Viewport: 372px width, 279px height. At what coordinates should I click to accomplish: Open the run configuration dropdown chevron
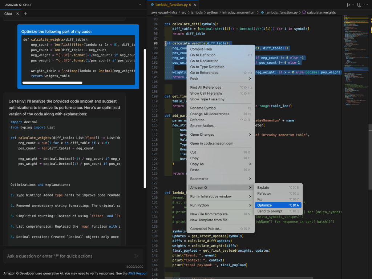[353, 5]
